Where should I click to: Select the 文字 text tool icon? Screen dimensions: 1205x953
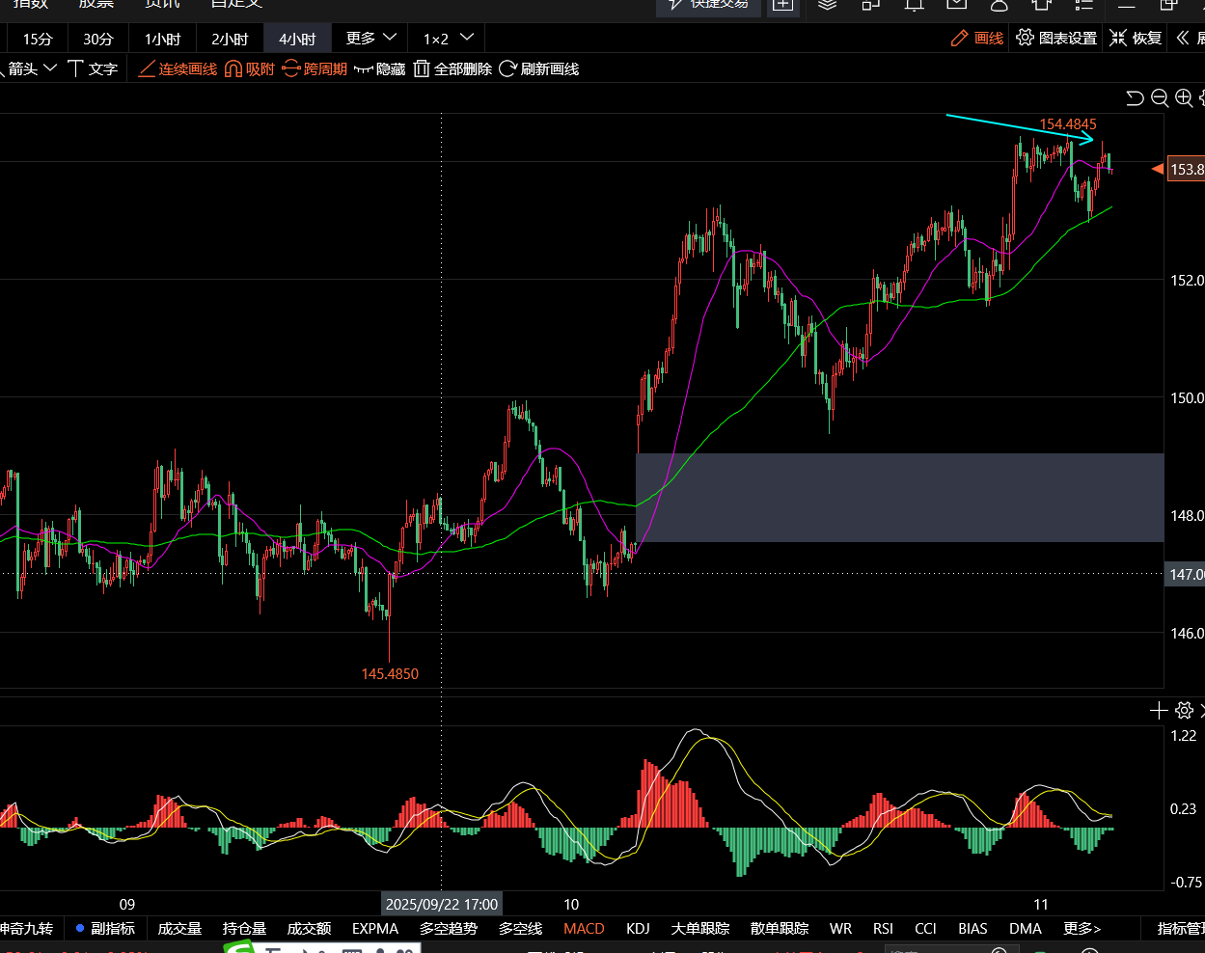coord(76,69)
